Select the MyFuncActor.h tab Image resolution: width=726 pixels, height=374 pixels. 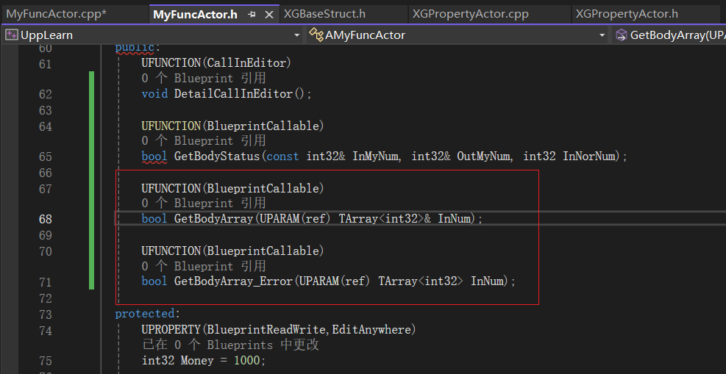(x=195, y=15)
